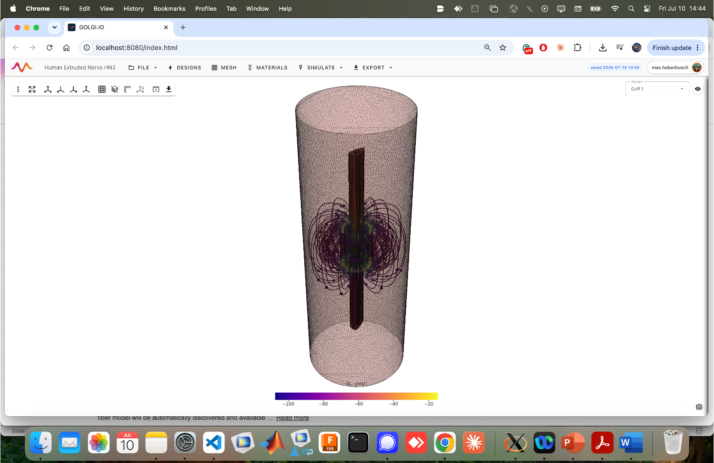Click the Read more link
Image resolution: width=714 pixels, height=463 pixels.
[293, 418]
